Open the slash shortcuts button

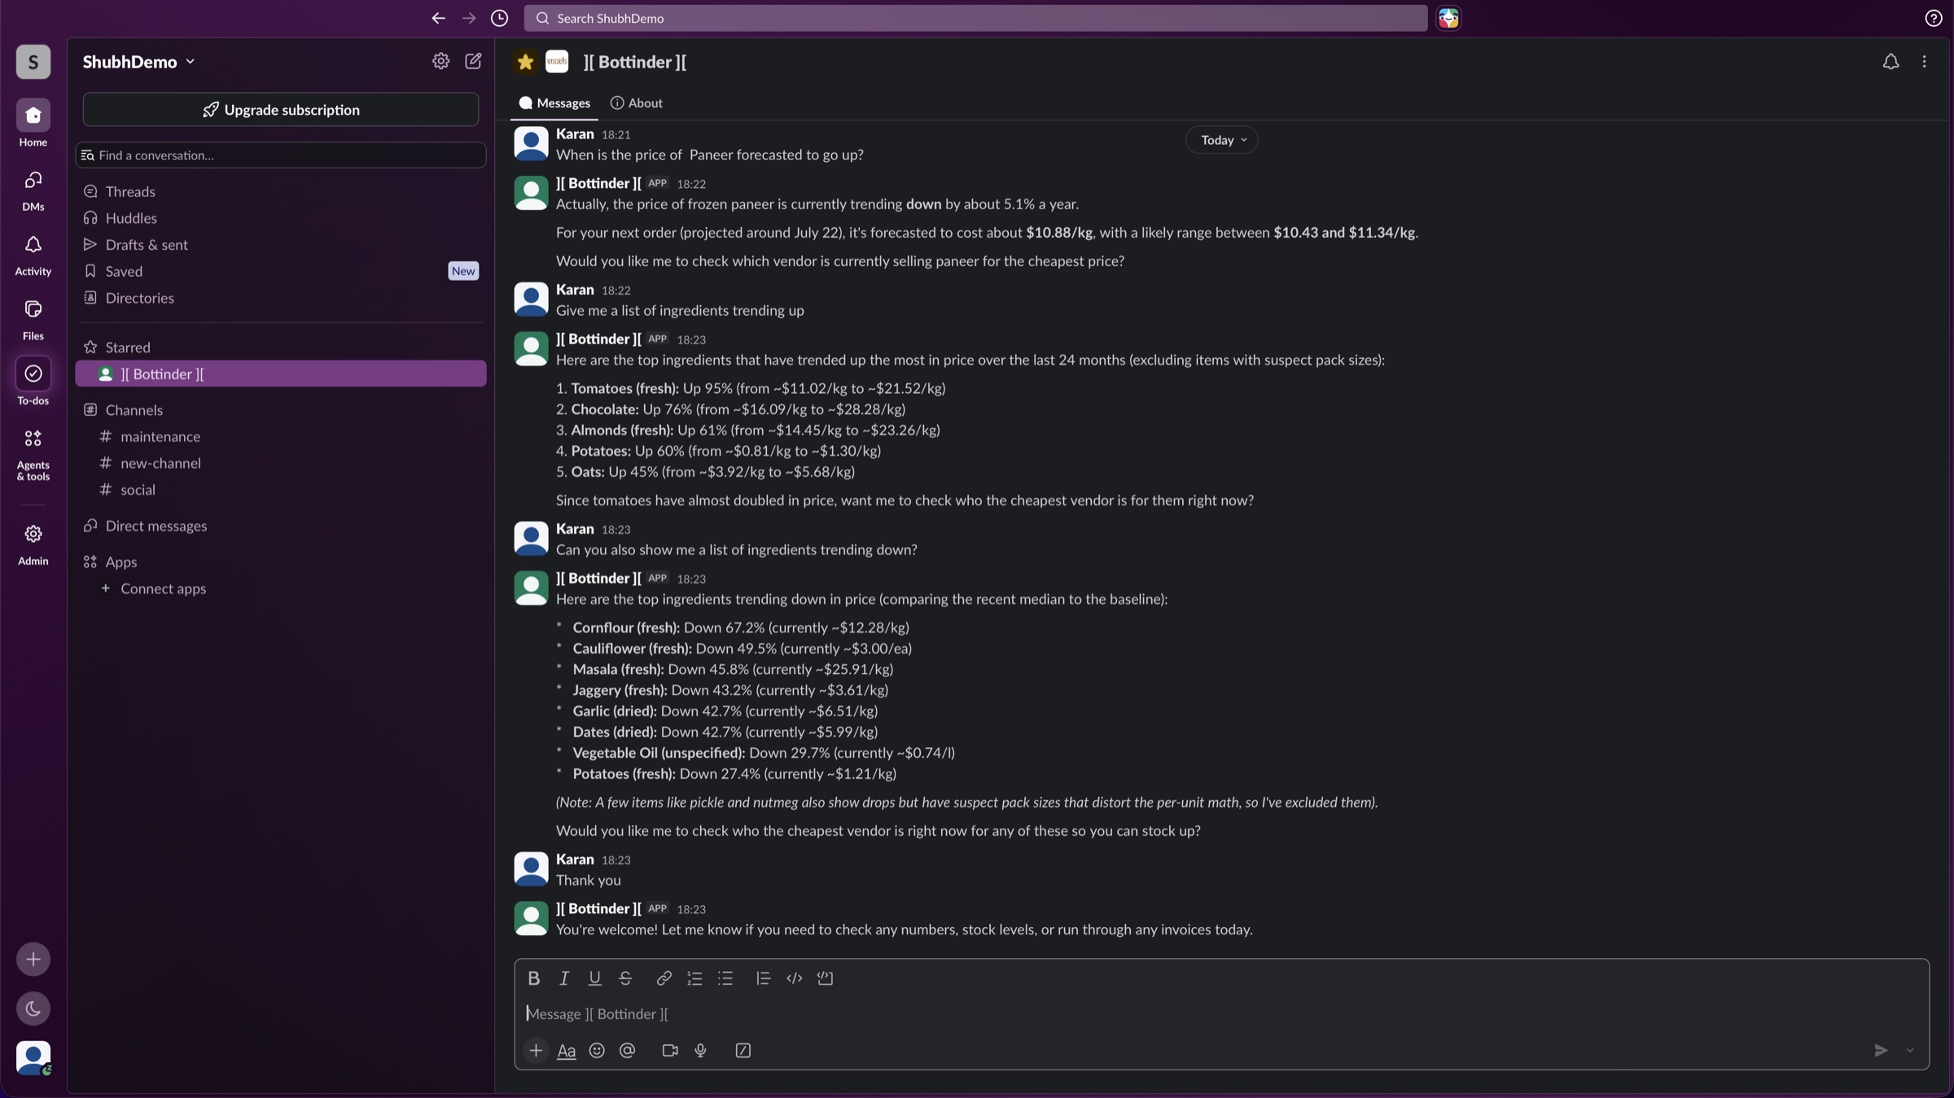(x=743, y=1051)
